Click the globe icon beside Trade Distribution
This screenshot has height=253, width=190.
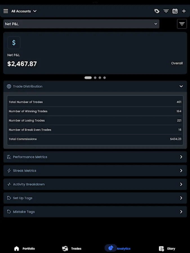click(x=9, y=86)
